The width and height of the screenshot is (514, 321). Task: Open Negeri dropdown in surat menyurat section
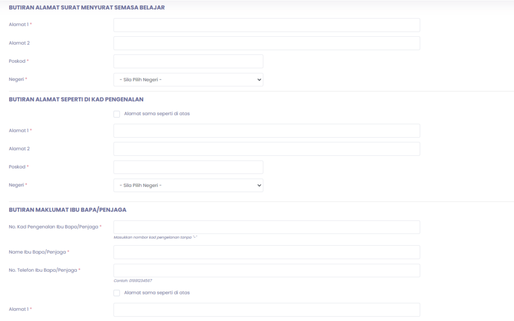[188, 80]
